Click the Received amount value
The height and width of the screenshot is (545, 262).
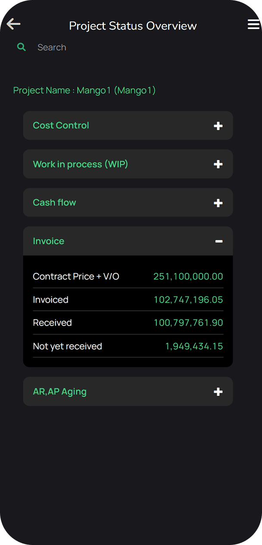click(x=188, y=323)
